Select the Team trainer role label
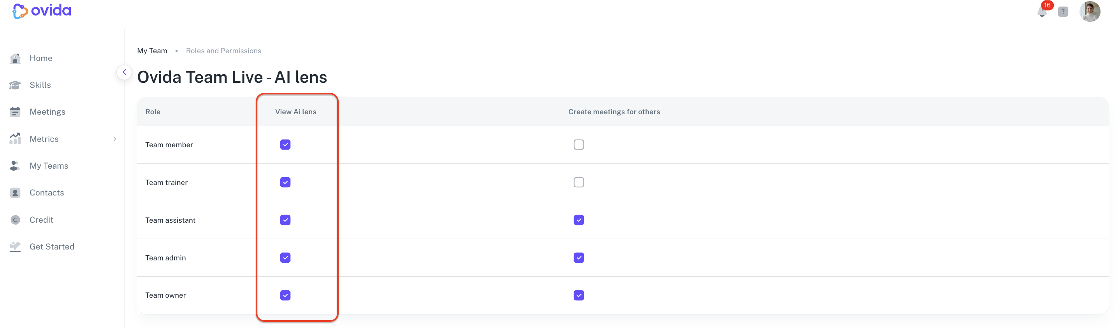Viewport: 1120px width, 328px height. pyautogui.click(x=167, y=183)
